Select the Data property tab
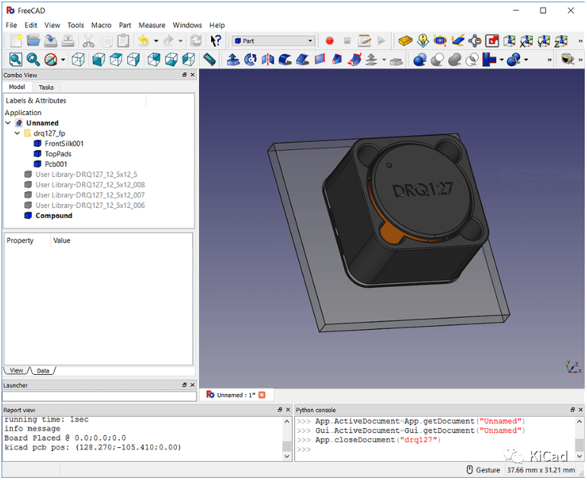Viewport: 587px width, 480px height. click(x=43, y=371)
